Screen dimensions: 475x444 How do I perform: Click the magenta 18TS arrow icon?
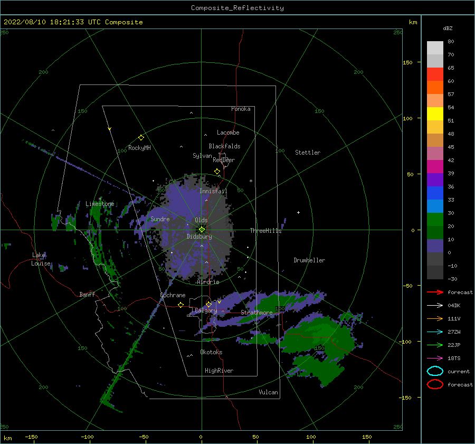point(435,358)
